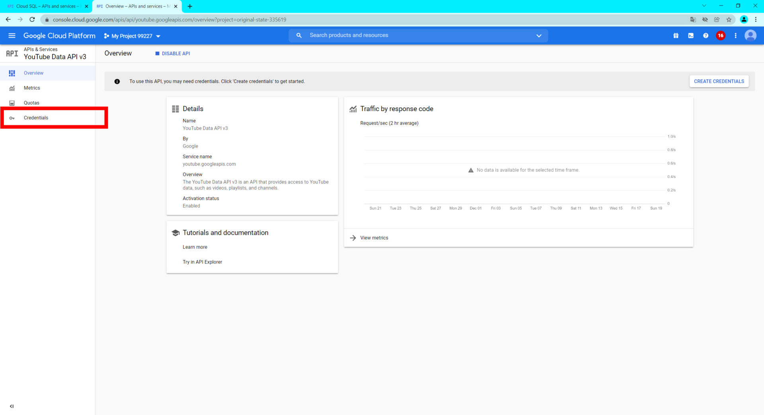
Task: Click Request/sec (2 hr average) label
Action: click(389, 123)
